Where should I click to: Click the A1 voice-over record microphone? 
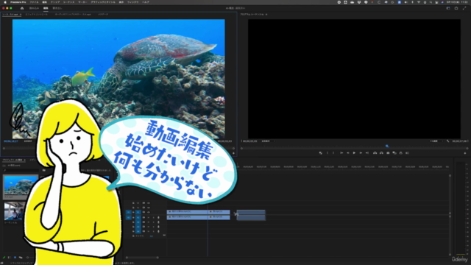coord(158,218)
